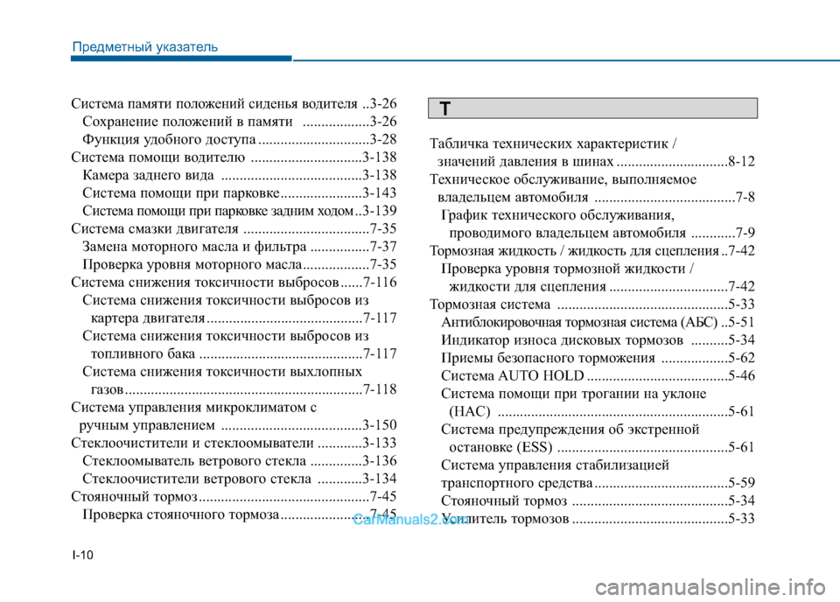The height and width of the screenshot is (602, 840).
Task: Click 'Индикатор износа дисковых тормозов' entry
Action: 598,340
